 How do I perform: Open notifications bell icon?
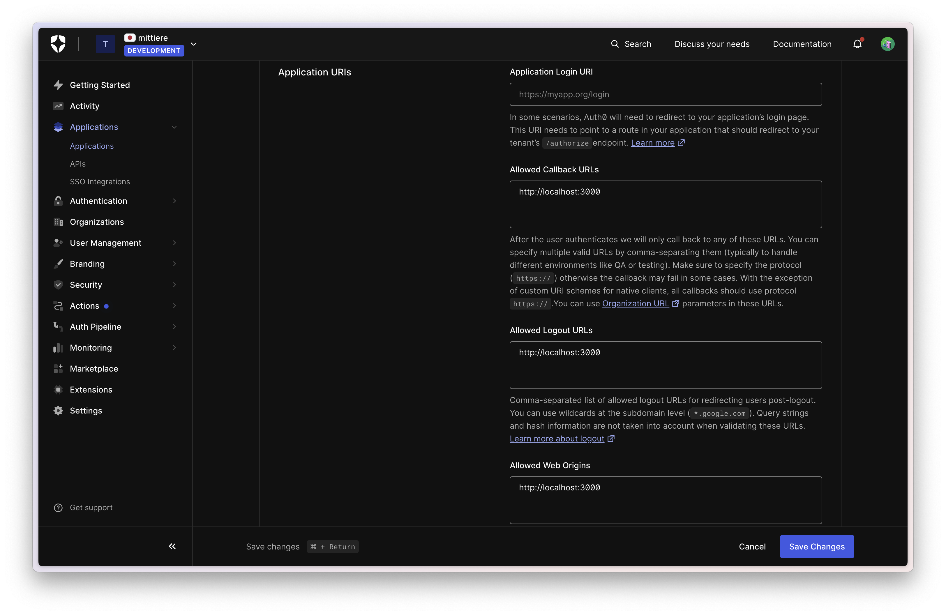coord(857,44)
